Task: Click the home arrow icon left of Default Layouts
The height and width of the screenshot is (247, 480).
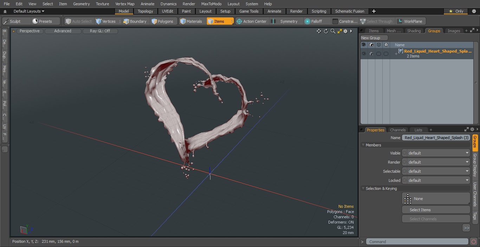Action: click(5, 11)
